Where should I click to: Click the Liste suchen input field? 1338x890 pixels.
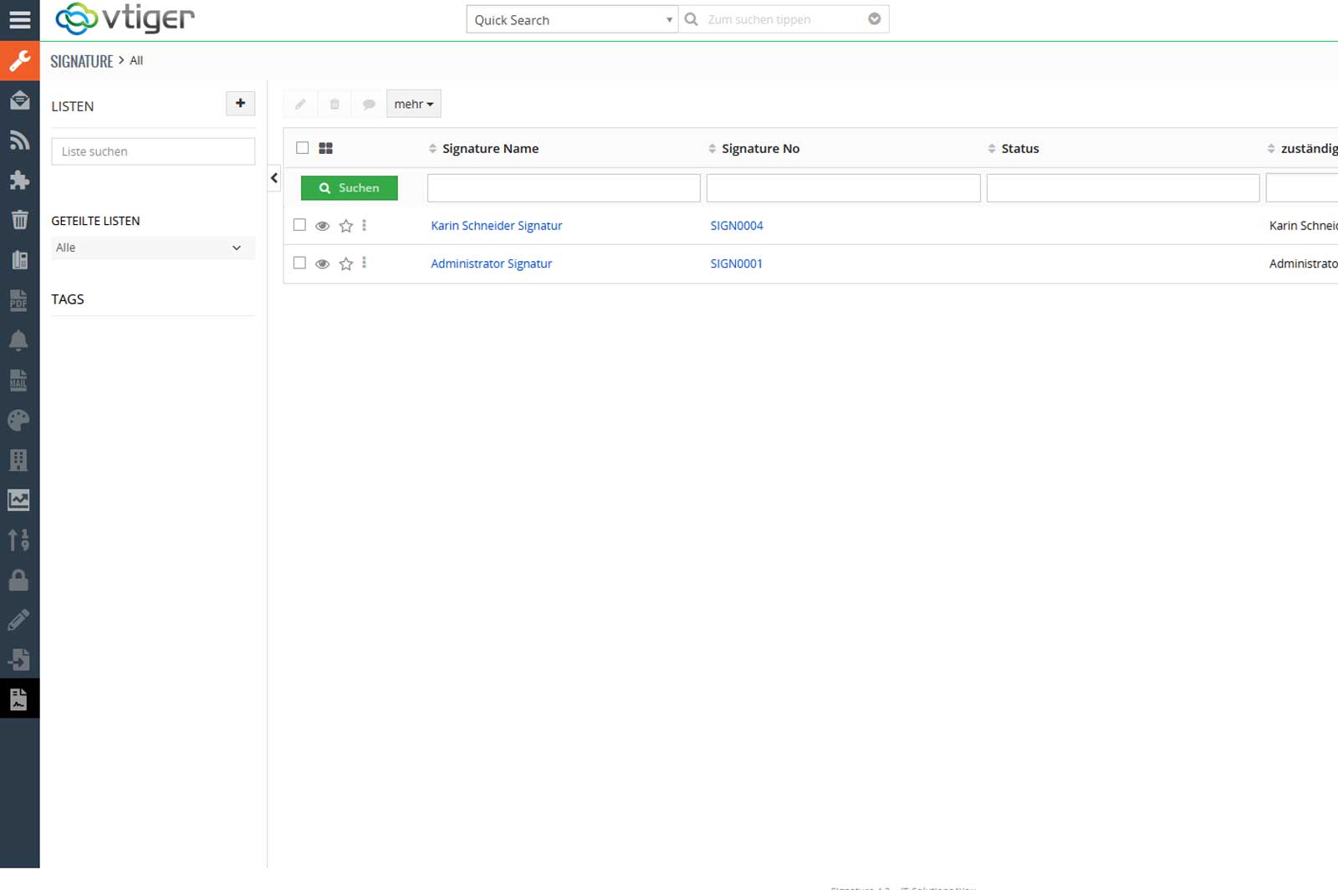point(153,151)
